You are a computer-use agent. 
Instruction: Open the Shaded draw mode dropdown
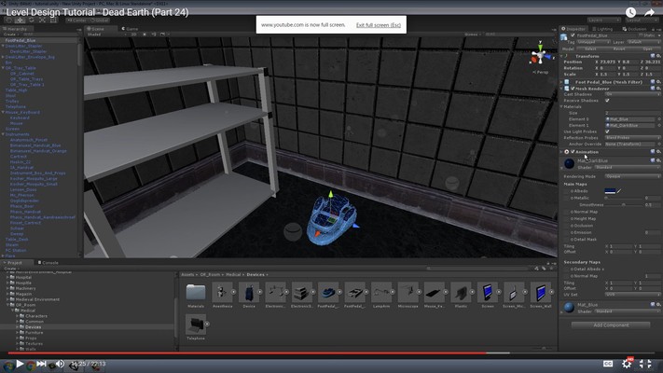[x=105, y=35]
